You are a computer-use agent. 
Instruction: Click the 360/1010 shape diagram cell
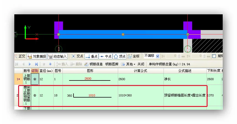tap(90, 95)
